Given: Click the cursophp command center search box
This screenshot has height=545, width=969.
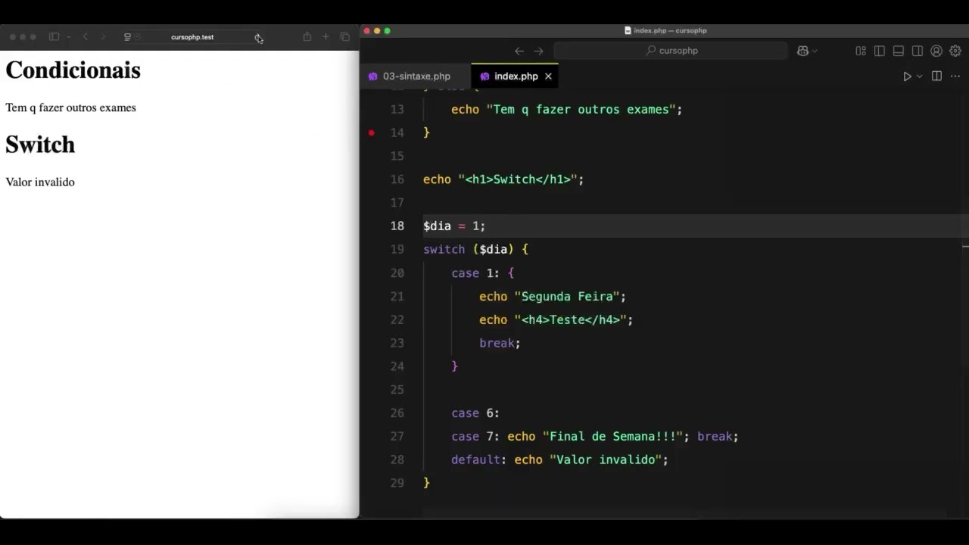Looking at the screenshot, I should pyautogui.click(x=671, y=51).
